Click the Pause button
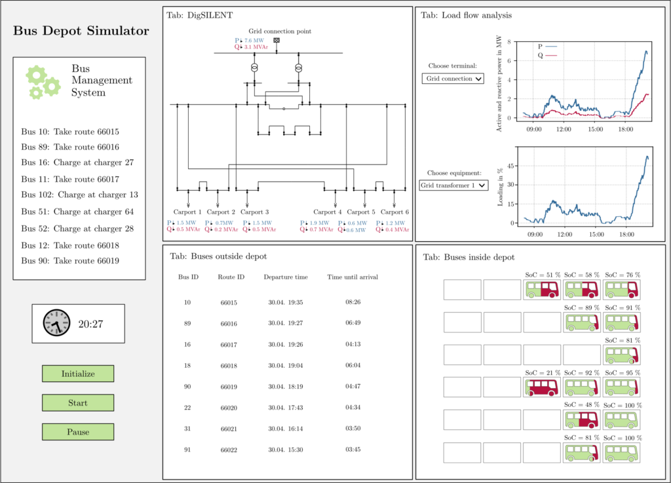 coord(78,432)
